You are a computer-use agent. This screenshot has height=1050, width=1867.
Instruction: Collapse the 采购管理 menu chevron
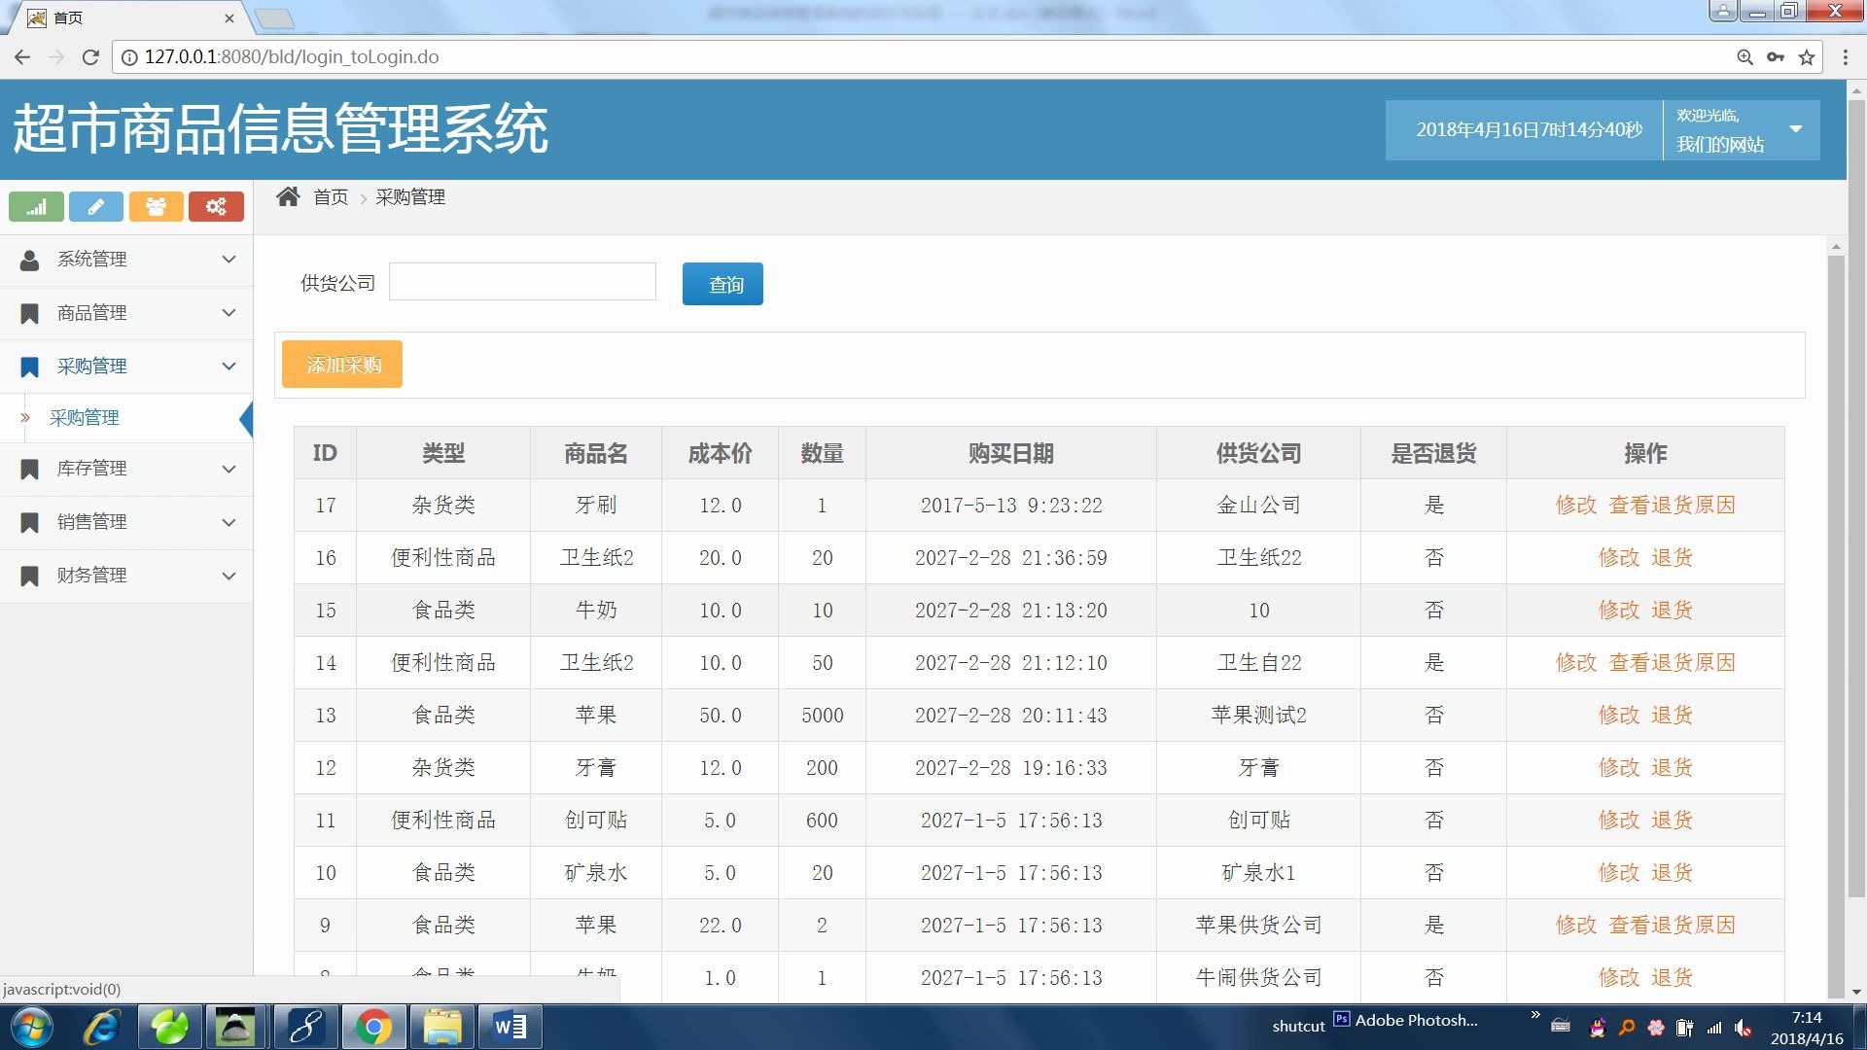coord(229,367)
